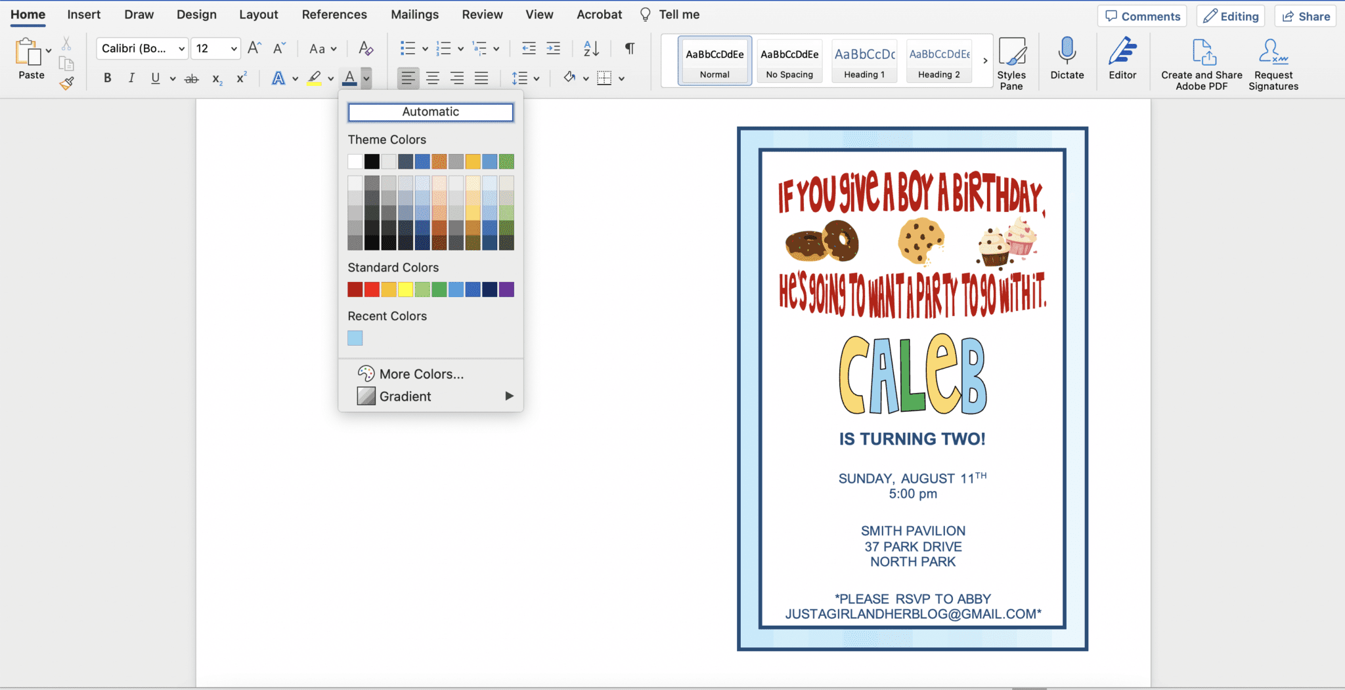Click Create and Share Adobe PDF
This screenshot has height=690, width=1345.
pyautogui.click(x=1202, y=64)
